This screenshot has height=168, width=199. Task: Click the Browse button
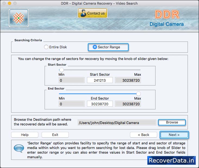(172, 122)
